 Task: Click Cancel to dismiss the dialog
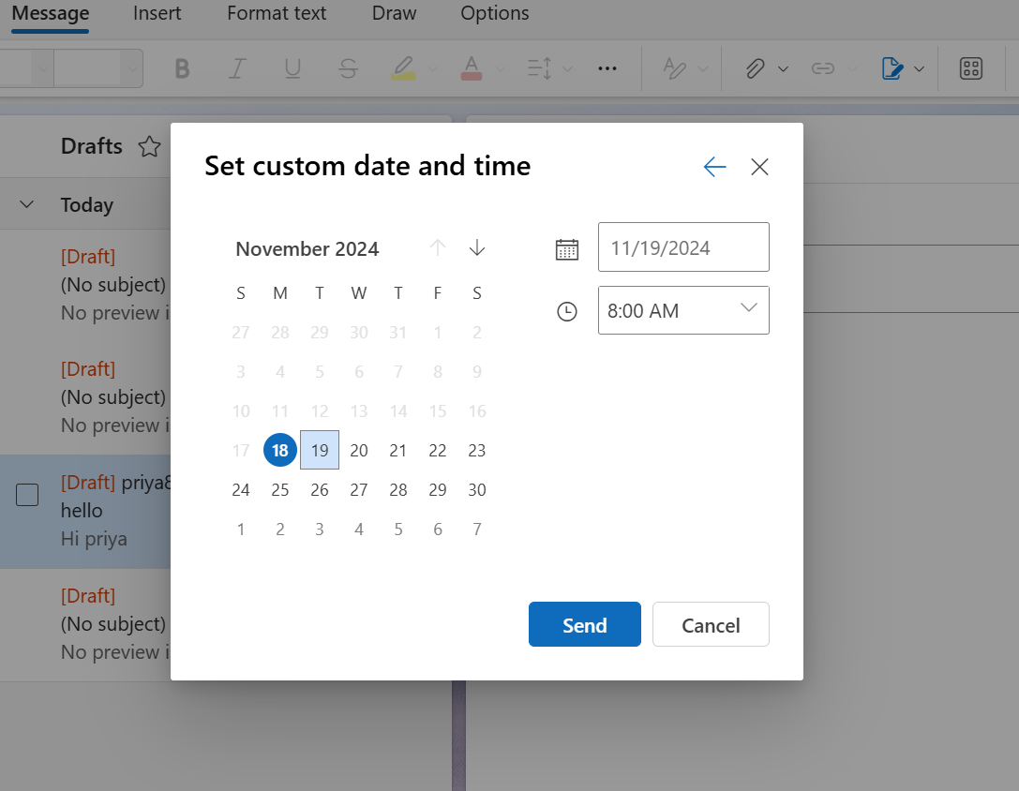pyautogui.click(x=710, y=624)
